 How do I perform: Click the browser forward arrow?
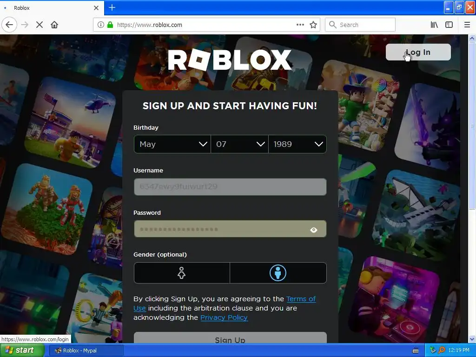[x=25, y=25]
